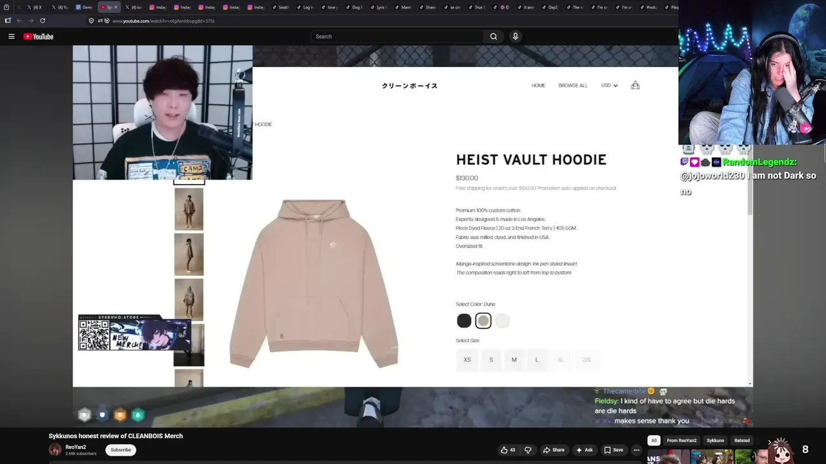Screen dimensions: 826x464
Task: View third model thumbnail of hoodie
Action: (x=189, y=300)
